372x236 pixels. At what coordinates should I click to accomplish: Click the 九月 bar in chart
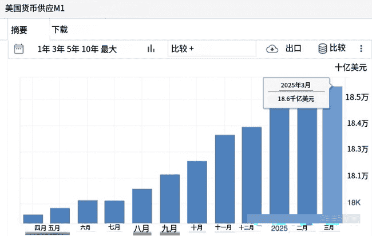[169, 198]
